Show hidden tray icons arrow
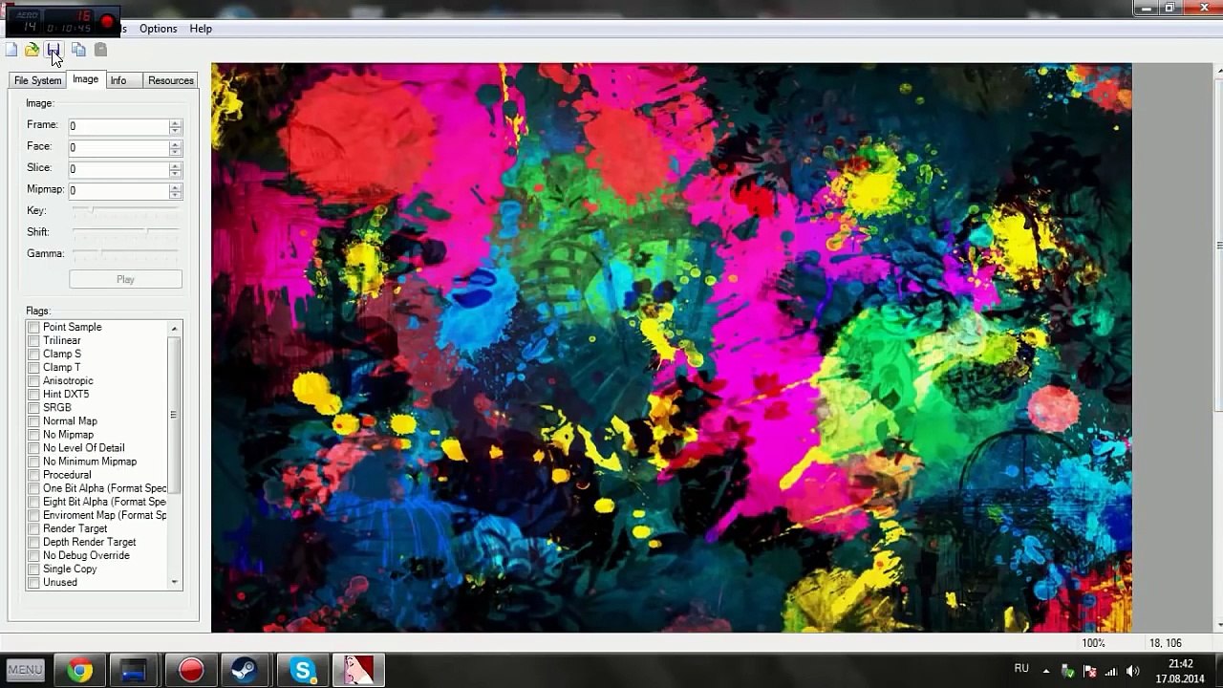1223x688 pixels. coord(1045,671)
